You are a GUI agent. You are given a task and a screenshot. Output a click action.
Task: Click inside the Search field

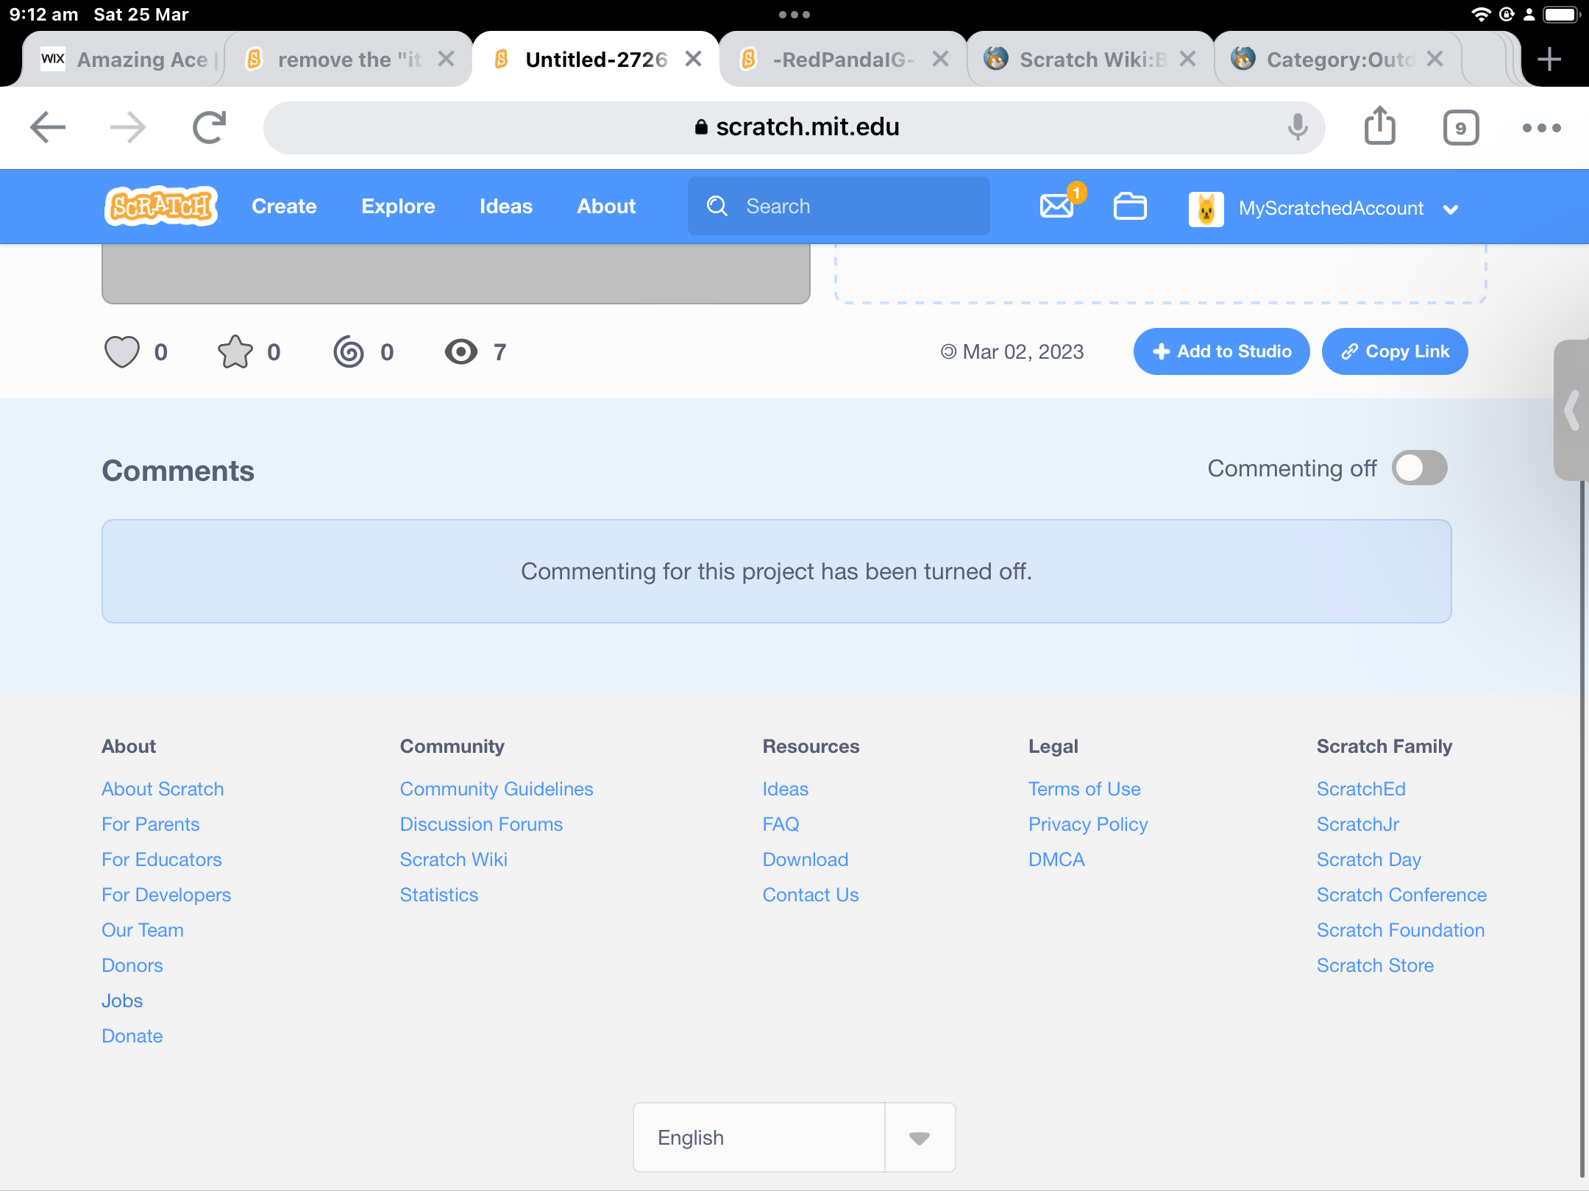[839, 206]
